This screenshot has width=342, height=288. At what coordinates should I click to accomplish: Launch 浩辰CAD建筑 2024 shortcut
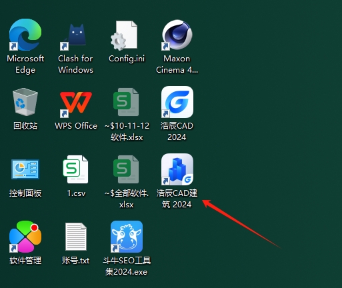coord(177,169)
